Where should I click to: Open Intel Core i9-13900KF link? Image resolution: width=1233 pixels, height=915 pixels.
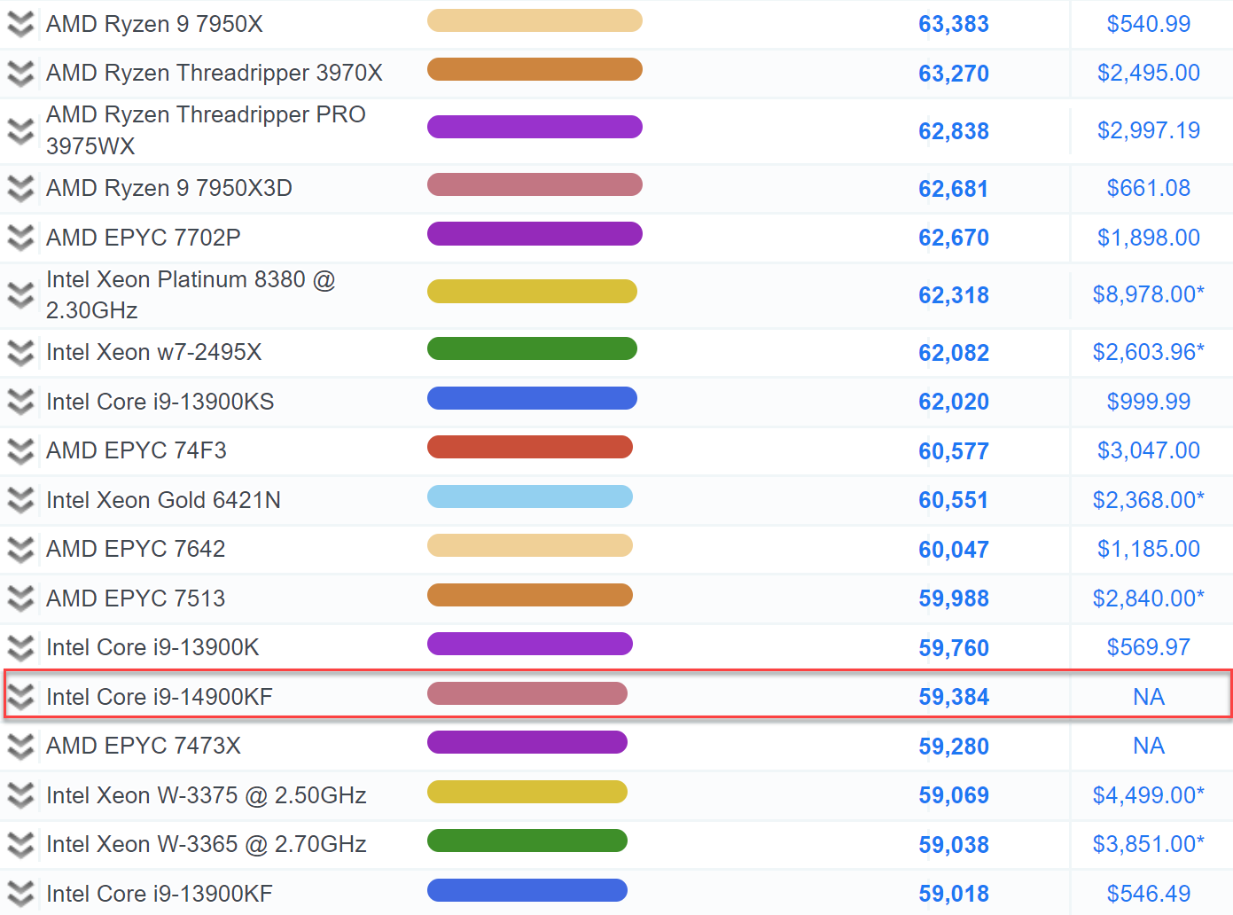(160, 894)
